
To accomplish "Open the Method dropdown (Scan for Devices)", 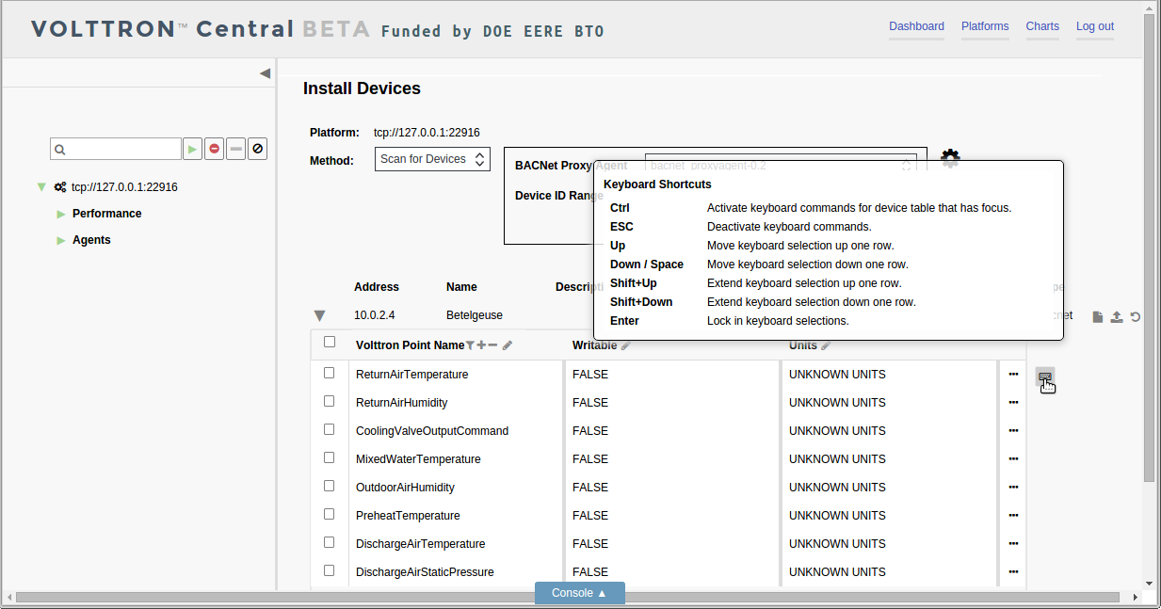I will tap(432, 159).
